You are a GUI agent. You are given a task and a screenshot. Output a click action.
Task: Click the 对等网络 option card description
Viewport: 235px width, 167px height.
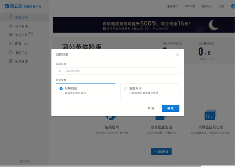point(75,93)
